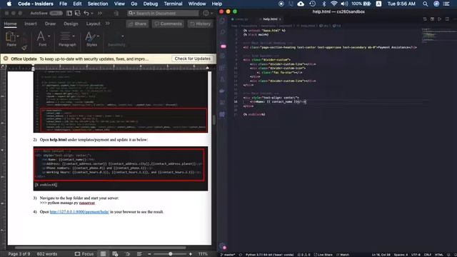
Task: Click the second save/disk icon in Word toolbar
Action: [x=78, y=13]
